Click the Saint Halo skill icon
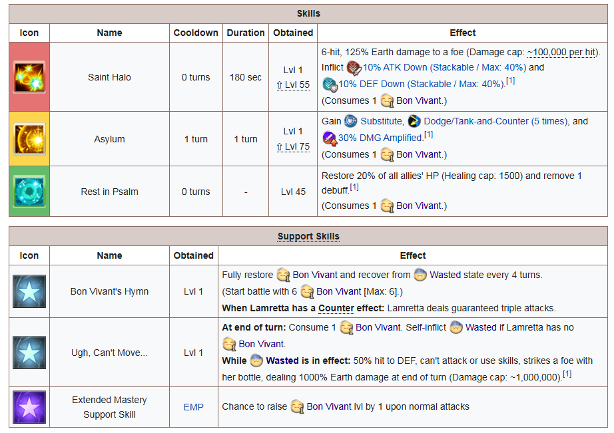This screenshot has height=433, width=614. pos(29,77)
